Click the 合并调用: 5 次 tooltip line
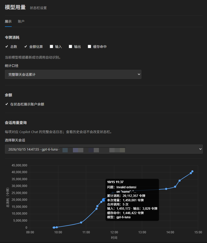 118,204
